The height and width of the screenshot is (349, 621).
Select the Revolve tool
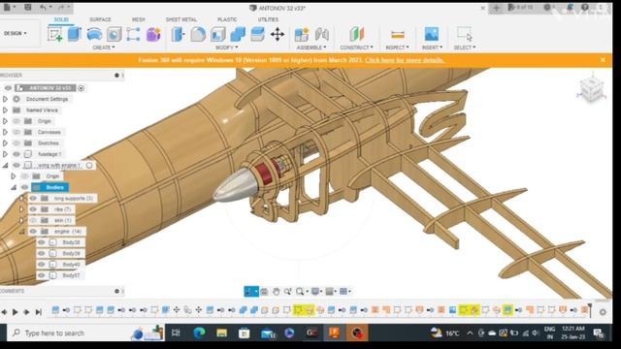[x=94, y=35]
